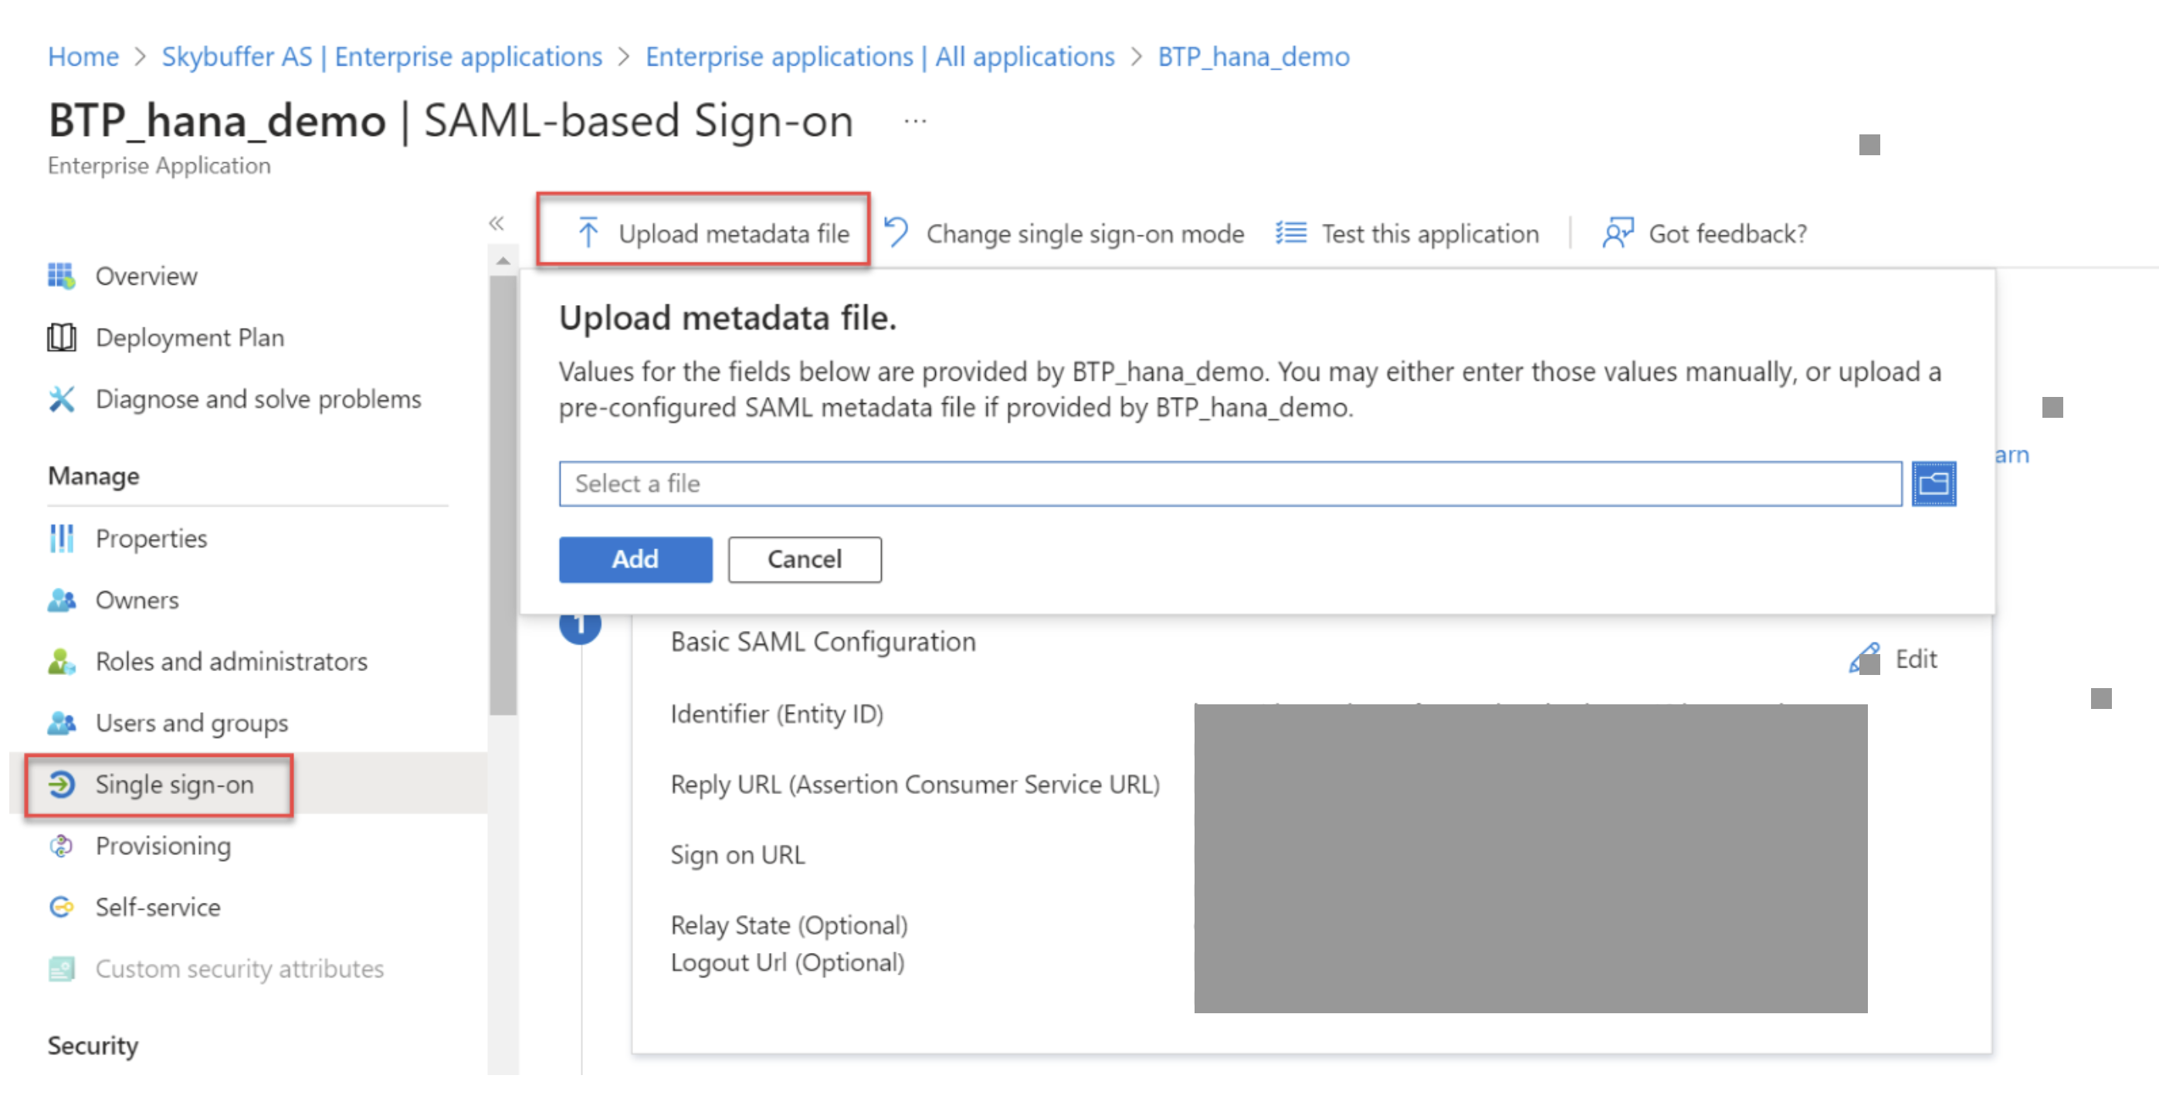Open Properties under Manage section
The width and height of the screenshot is (2159, 1109).
pyautogui.click(x=151, y=538)
